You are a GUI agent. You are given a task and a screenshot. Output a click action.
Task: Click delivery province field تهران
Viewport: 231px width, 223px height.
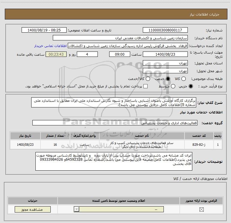[x=165, y=63]
